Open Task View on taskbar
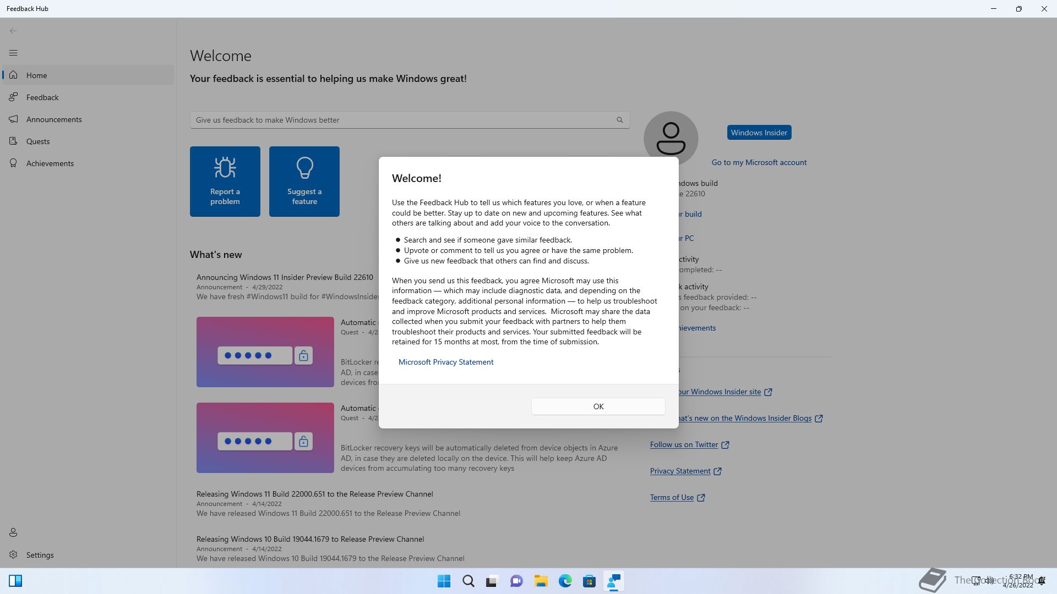 coord(492,581)
